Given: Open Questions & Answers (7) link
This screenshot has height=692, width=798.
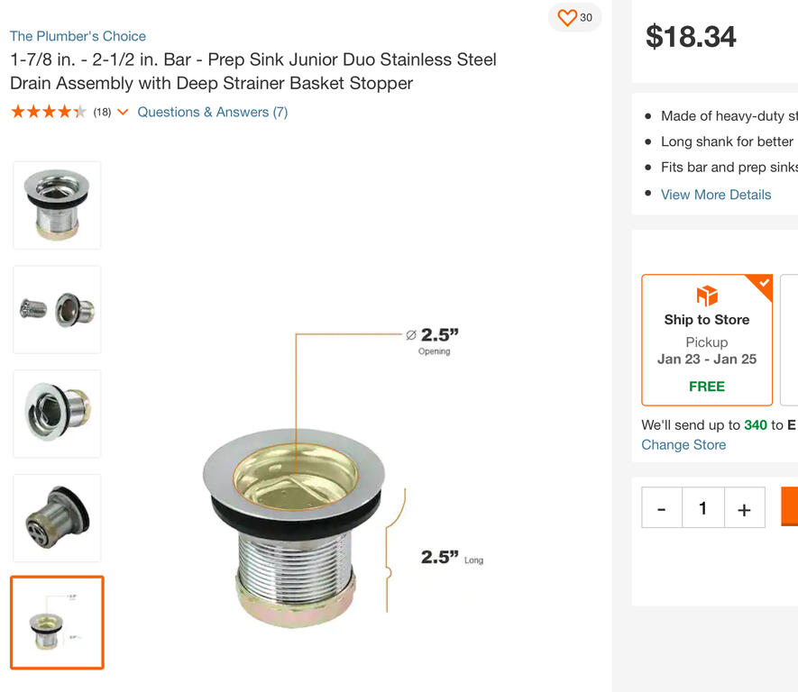Looking at the screenshot, I should click(213, 112).
